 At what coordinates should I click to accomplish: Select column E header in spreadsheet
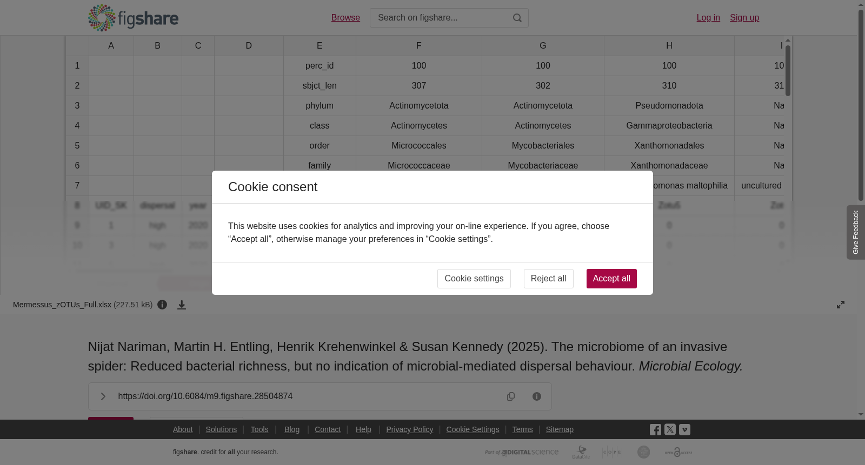(320, 46)
